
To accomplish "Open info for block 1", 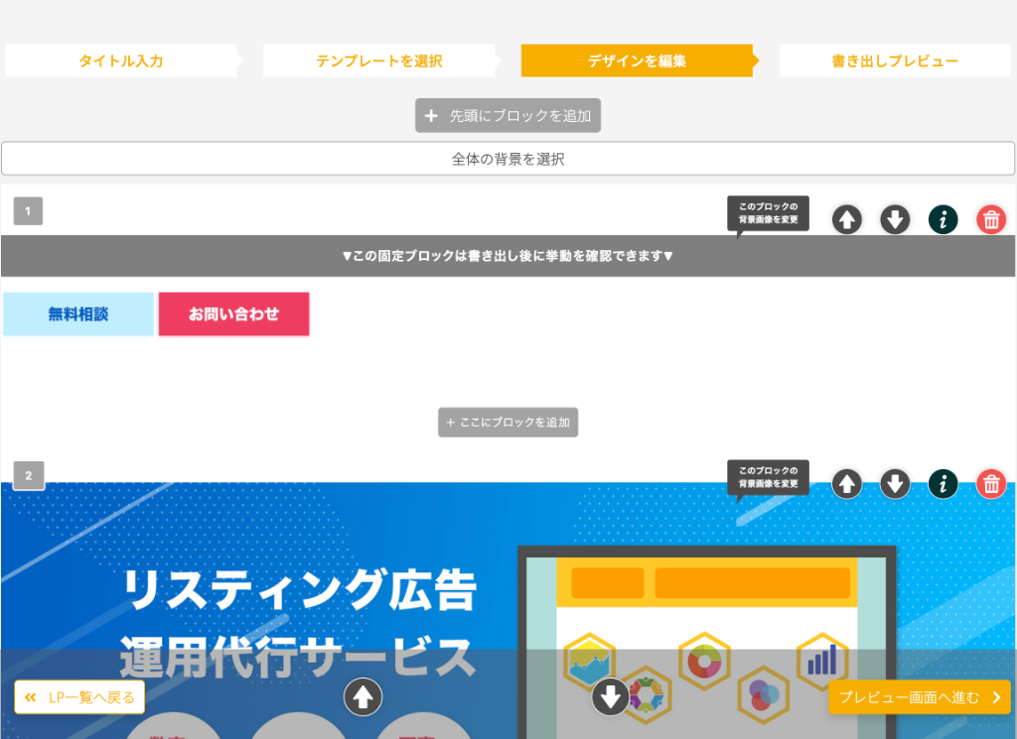I will (944, 219).
